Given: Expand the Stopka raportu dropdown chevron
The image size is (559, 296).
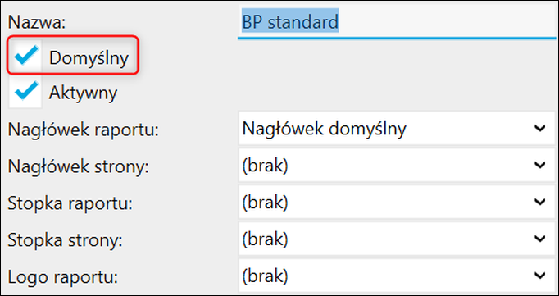Looking at the screenshot, I should click(x=540, y=202).
